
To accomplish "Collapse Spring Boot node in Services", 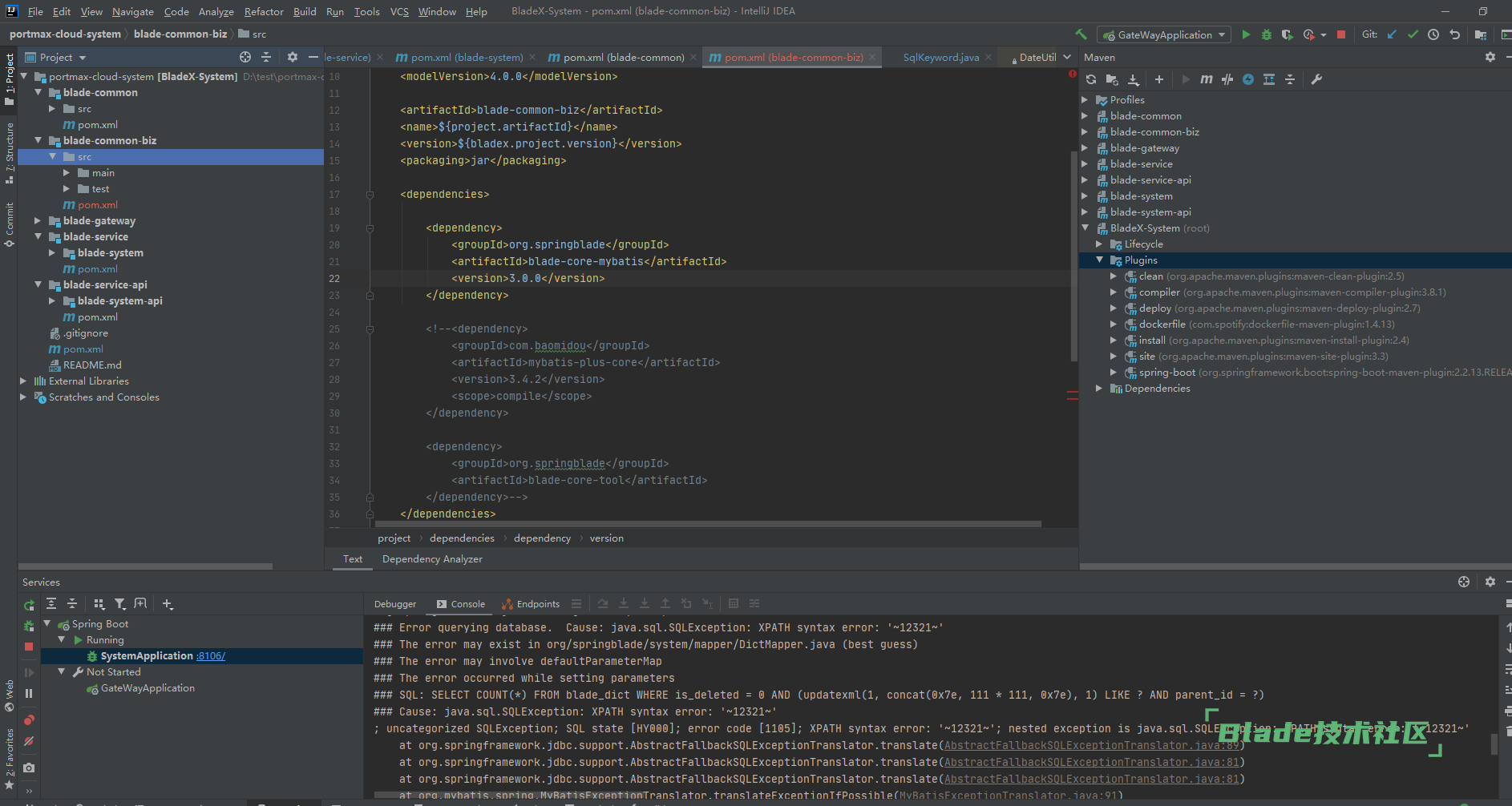I will coord(47,623).
